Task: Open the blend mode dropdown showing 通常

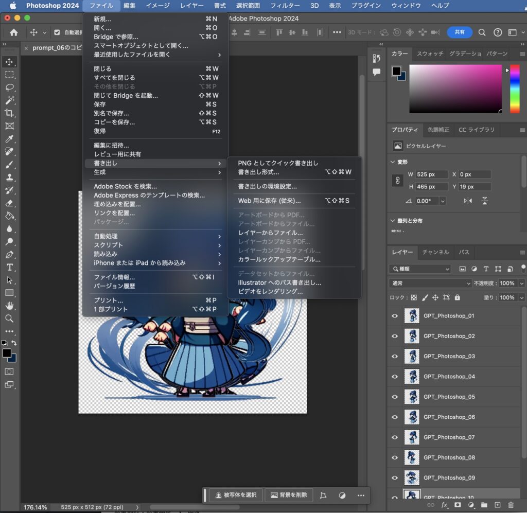Action: 430,283
